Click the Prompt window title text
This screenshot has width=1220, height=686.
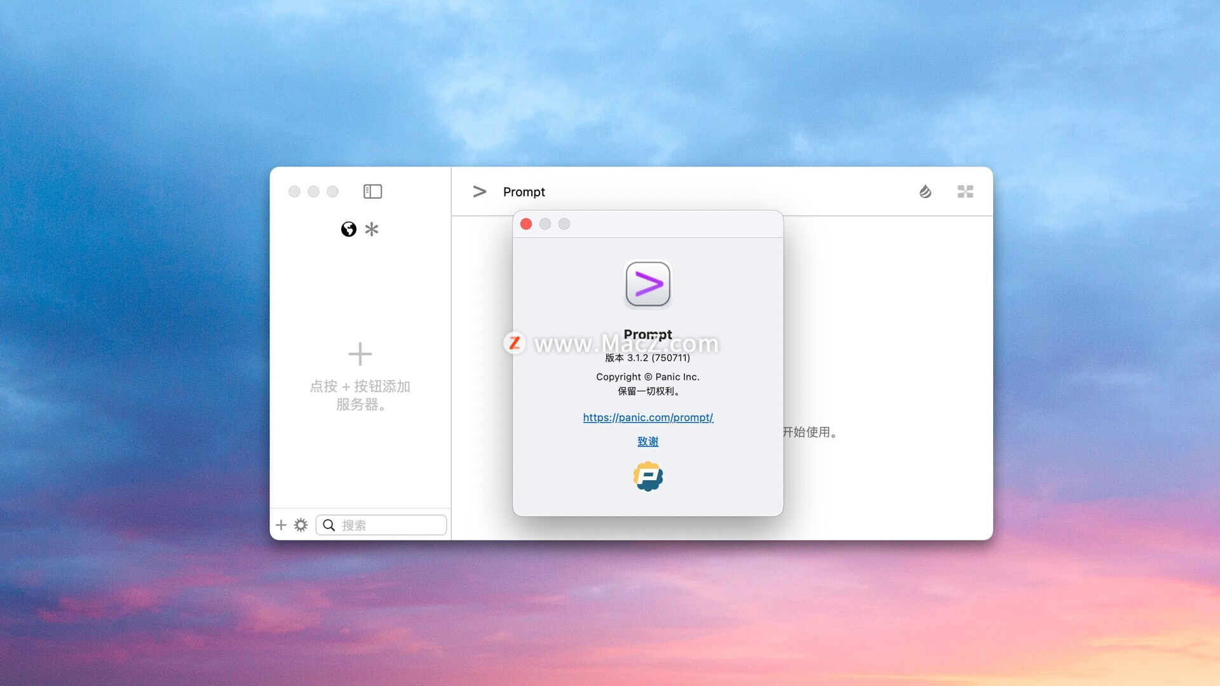click(x=524, y=192)
